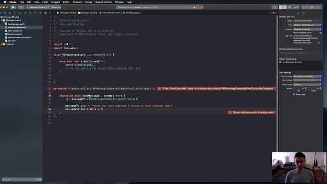Expand the Products folder

[1, 44]
